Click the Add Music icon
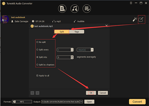This screenshot has height=106, width=149. pyautogui.click(x=74, y=9)
